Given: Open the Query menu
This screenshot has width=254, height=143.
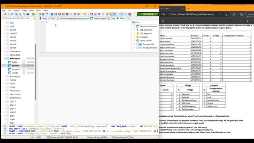Looking at the screenshot, I should tap(24, 10).
